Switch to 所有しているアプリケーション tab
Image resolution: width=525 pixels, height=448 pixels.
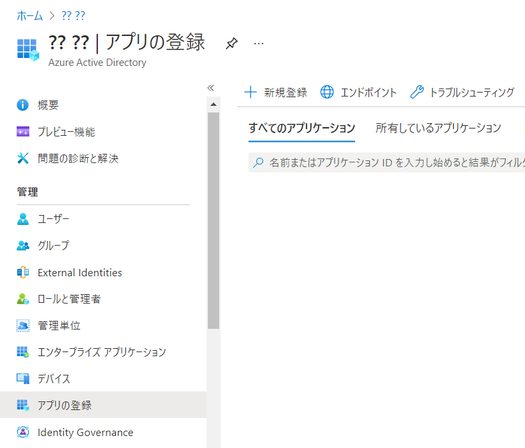point(438,128)
